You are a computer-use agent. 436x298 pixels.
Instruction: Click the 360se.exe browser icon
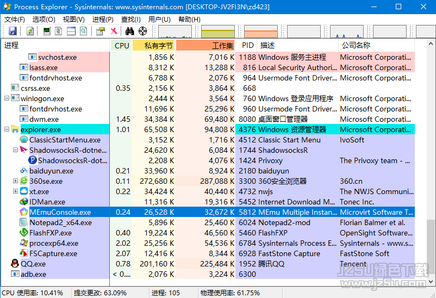pos(24,181)
